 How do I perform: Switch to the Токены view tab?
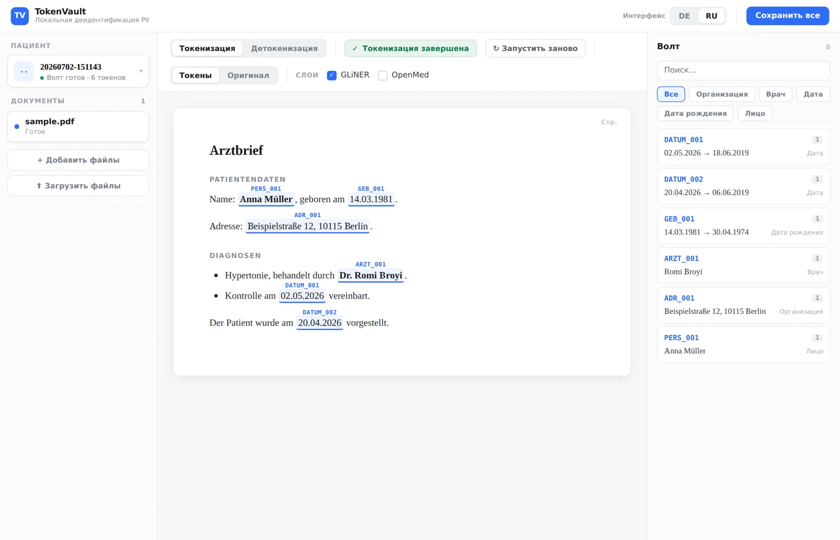tap(195, 75)
